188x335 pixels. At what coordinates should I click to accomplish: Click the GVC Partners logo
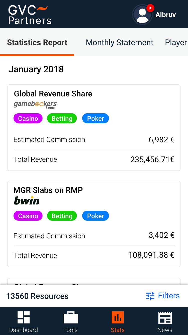(x=30, y=15)
